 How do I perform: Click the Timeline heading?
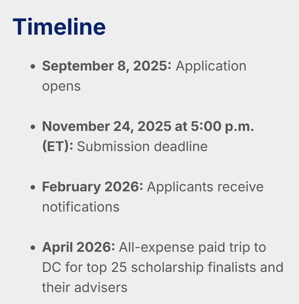59,26
